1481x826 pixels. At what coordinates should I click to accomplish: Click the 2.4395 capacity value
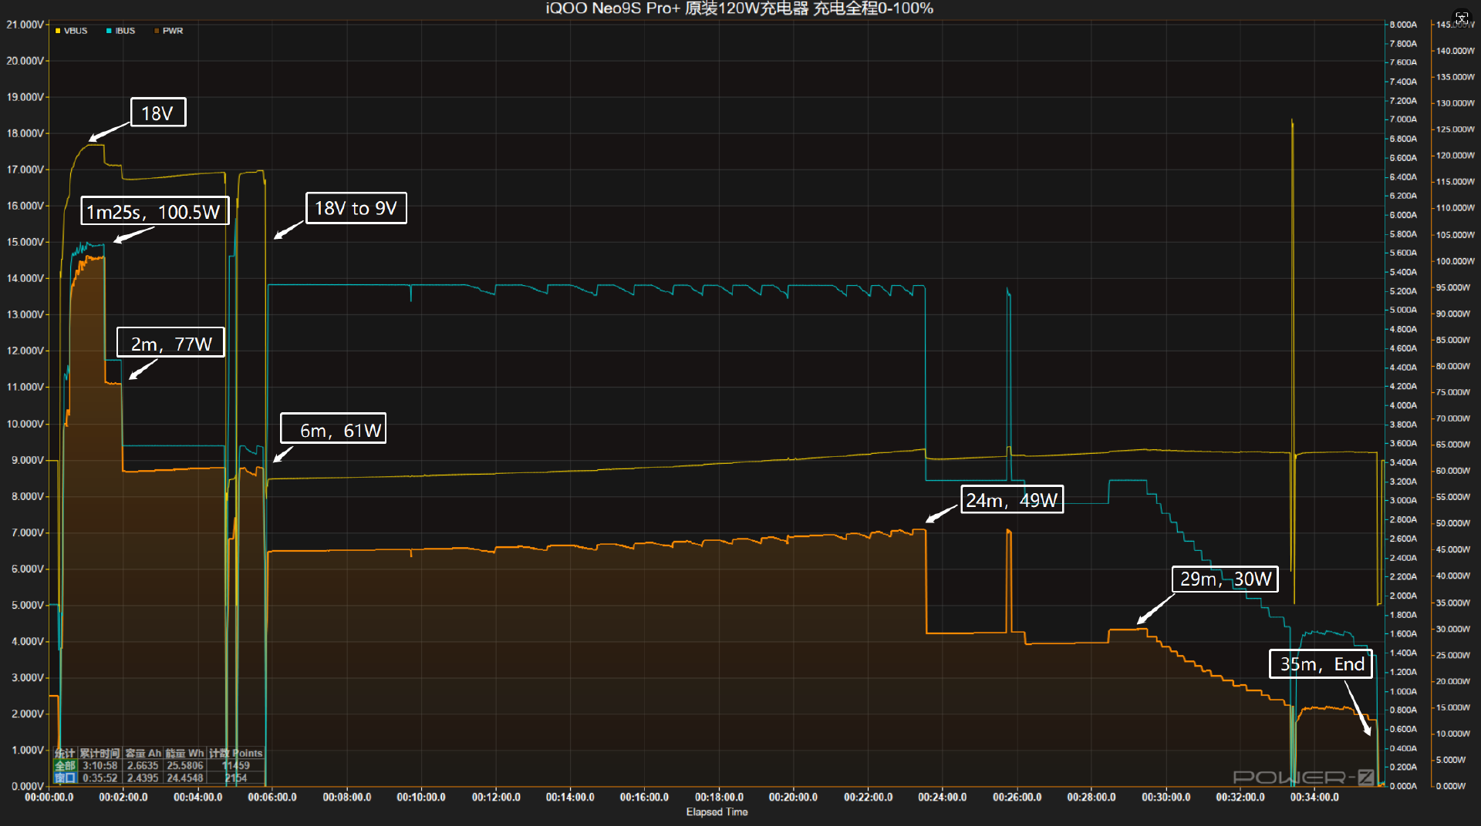click(x=143, y=777)
